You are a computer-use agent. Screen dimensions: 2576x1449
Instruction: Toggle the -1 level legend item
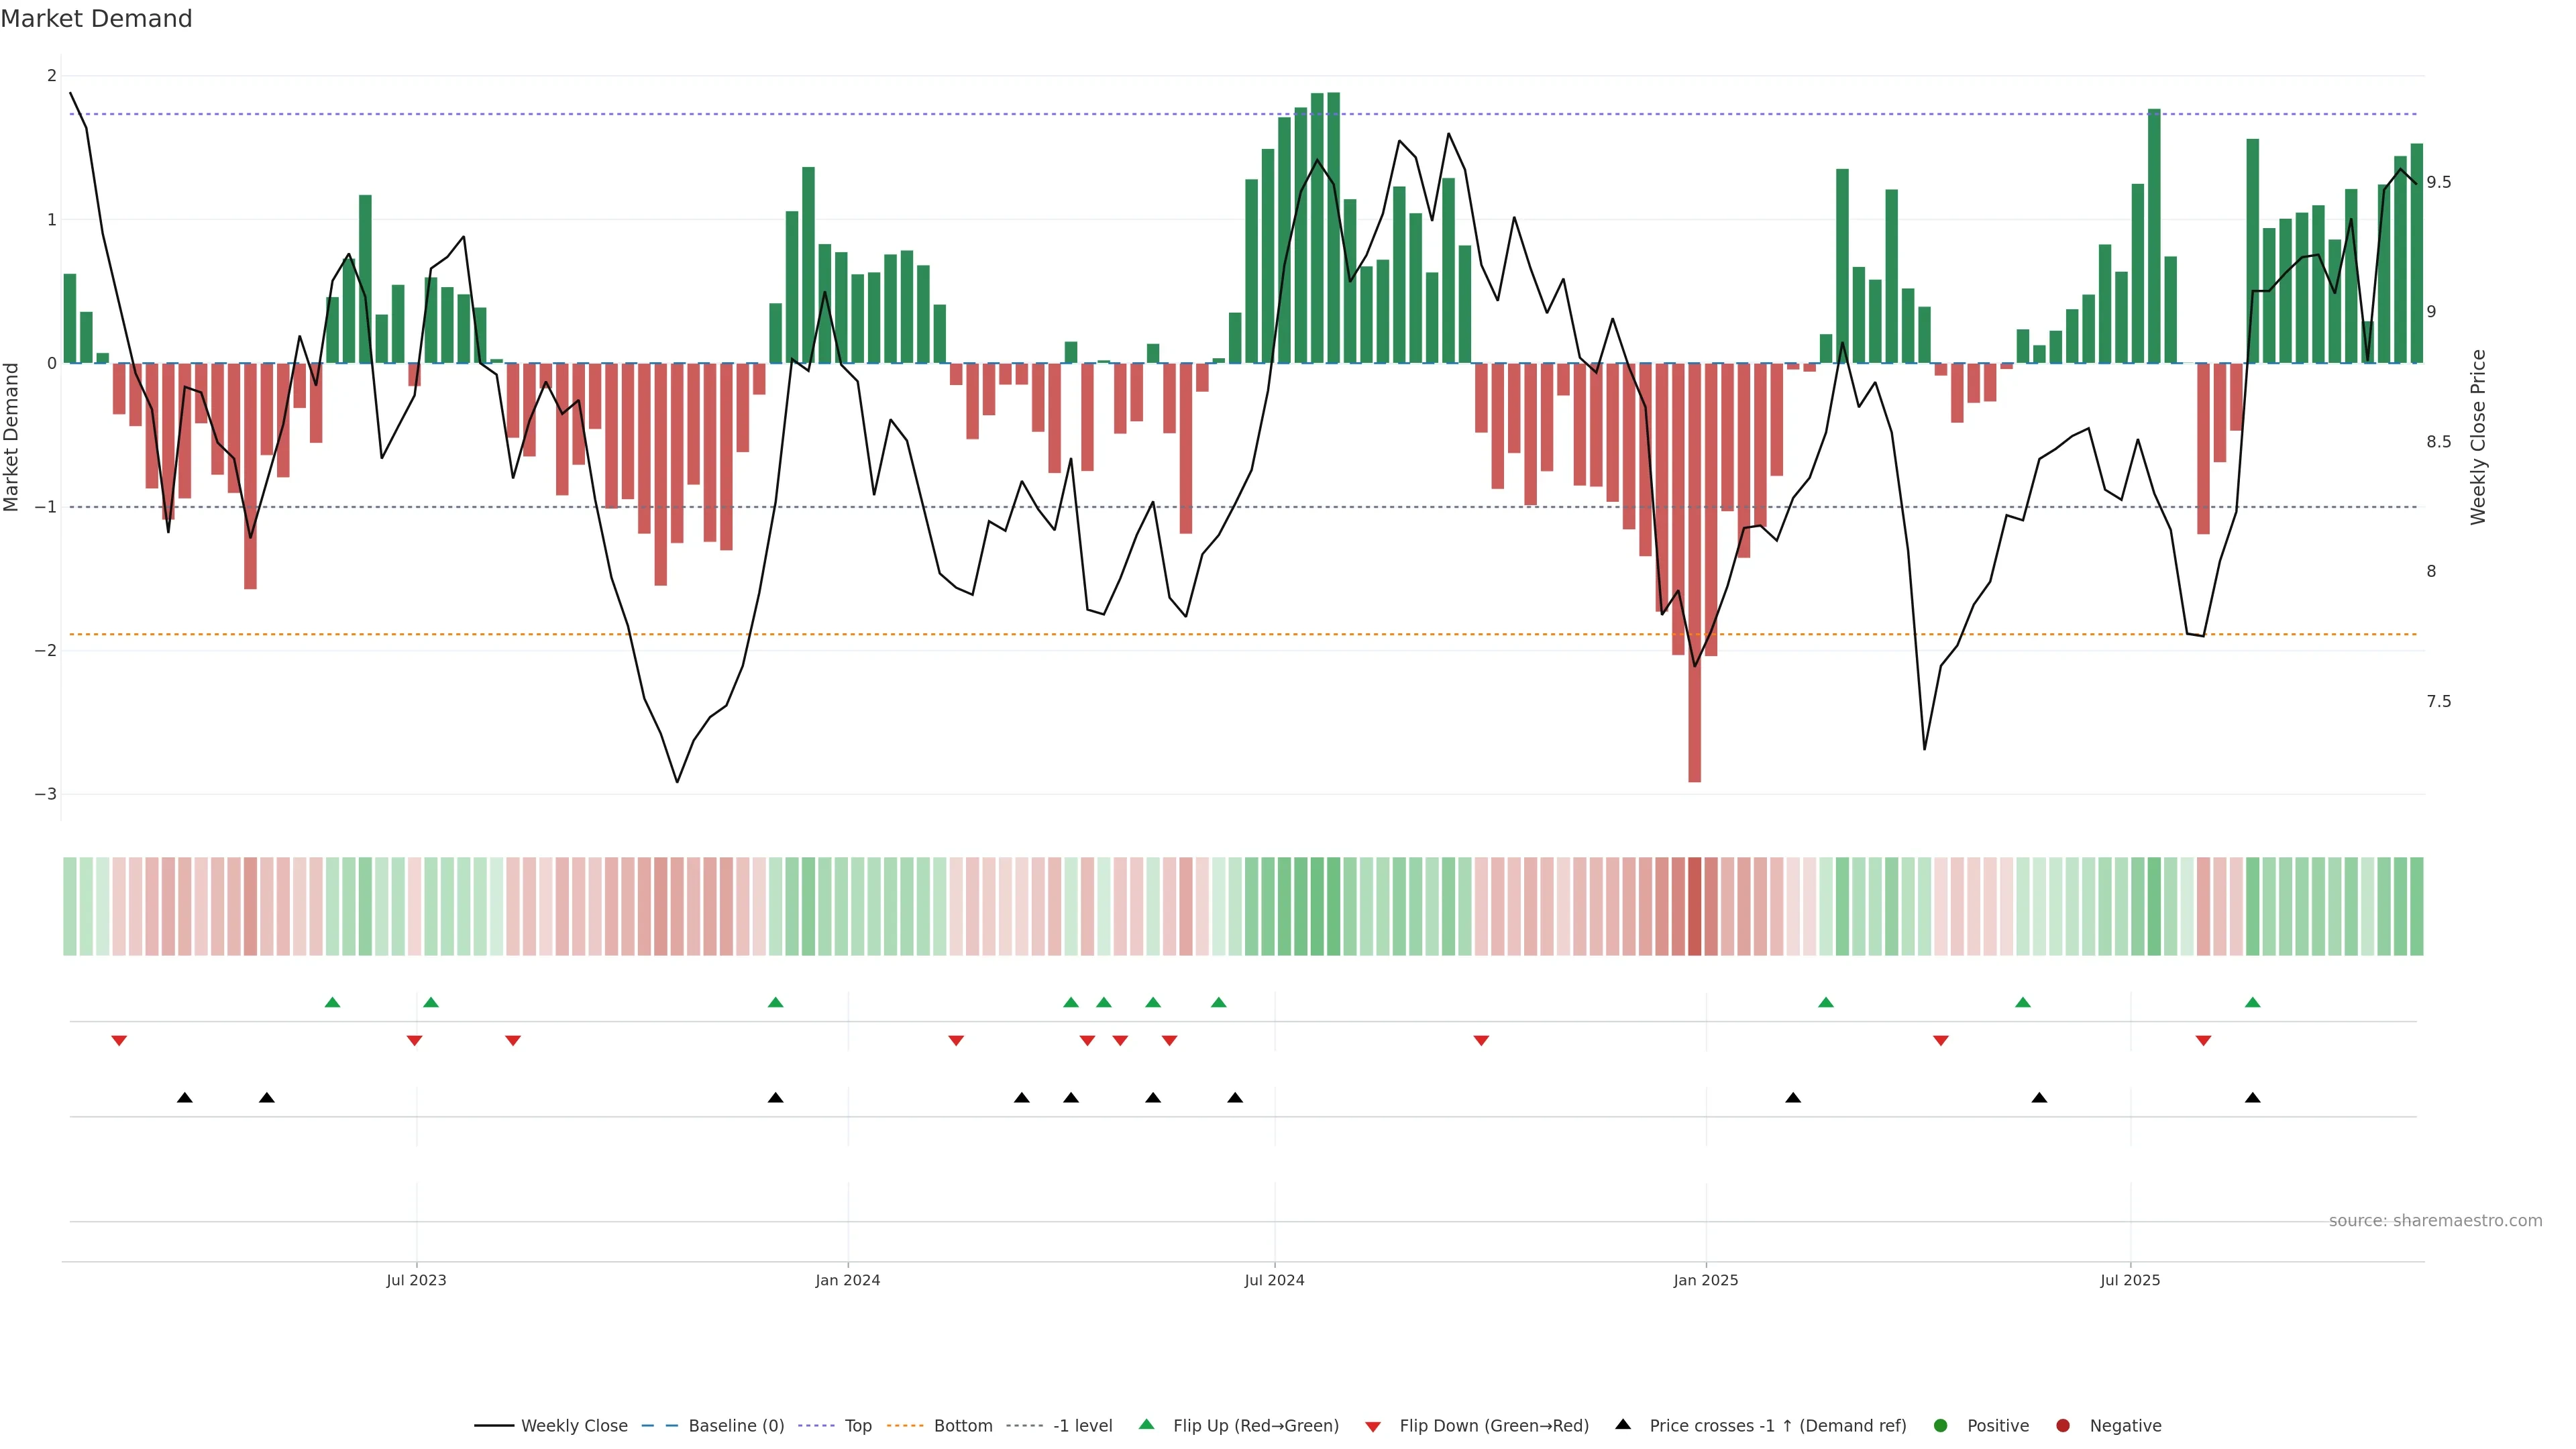click(x=1082, y=1426)
